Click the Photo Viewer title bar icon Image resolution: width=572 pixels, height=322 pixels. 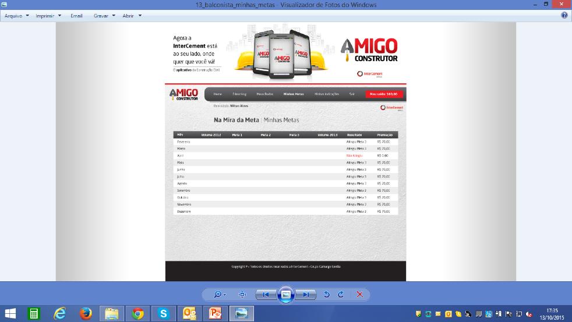pyautogui.click(x=5, y=5)
